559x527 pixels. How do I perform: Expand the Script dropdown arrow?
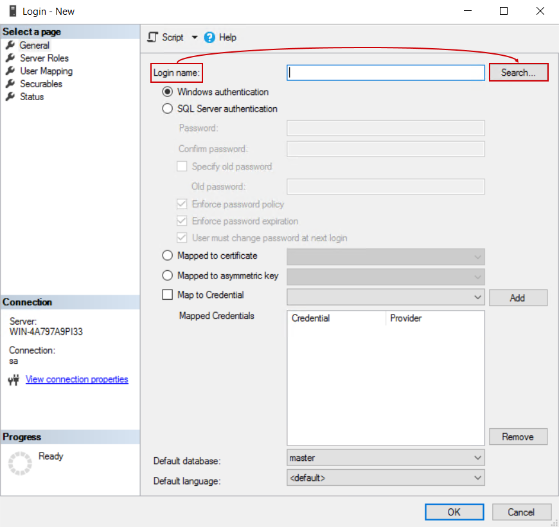[195, 37]
